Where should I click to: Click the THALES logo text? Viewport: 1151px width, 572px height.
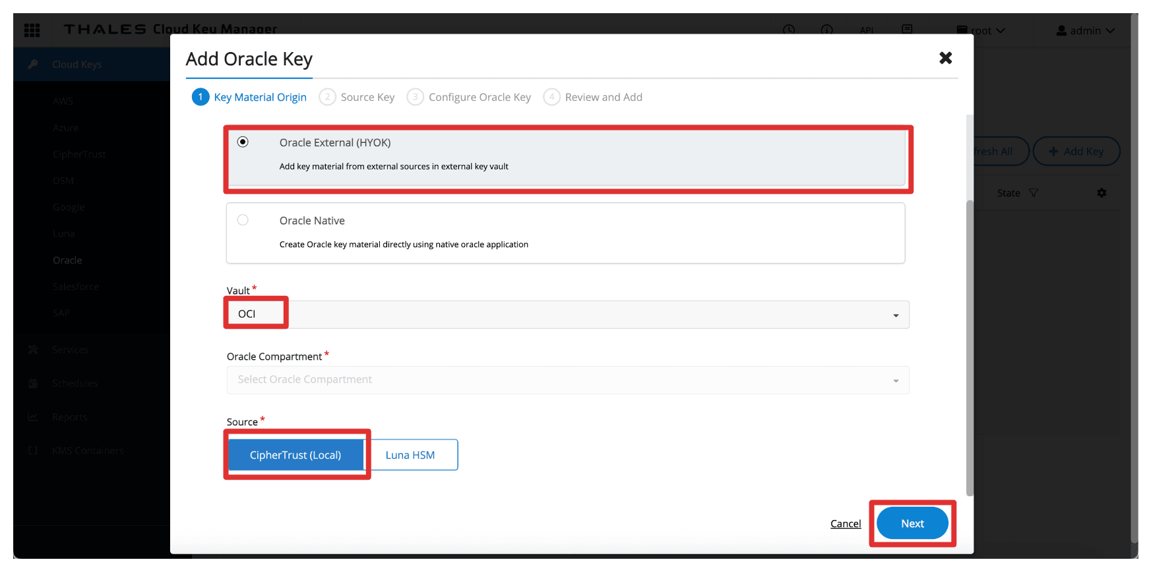click(105, 30)
